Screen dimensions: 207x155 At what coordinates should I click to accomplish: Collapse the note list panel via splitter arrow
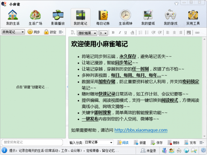pos(67,87)
